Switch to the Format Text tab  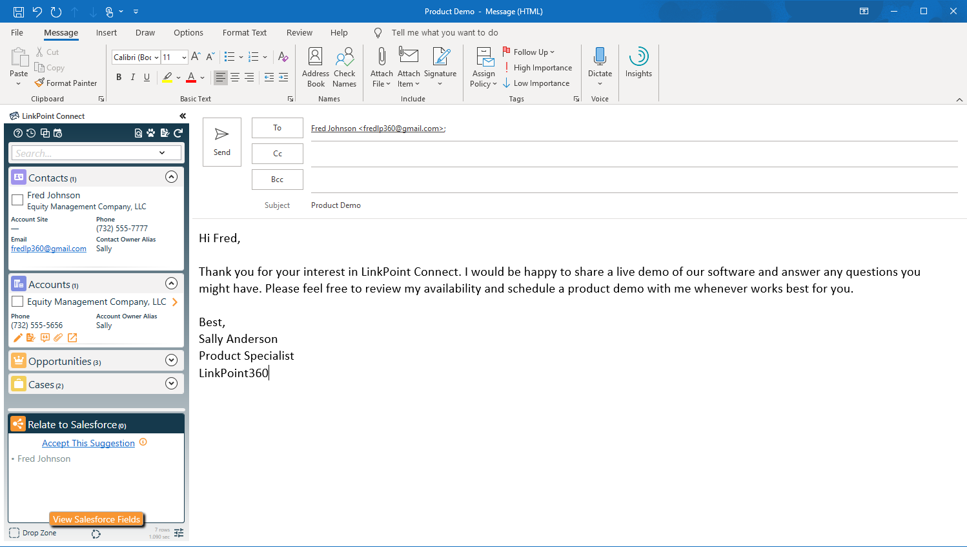[x=245, y=33]
